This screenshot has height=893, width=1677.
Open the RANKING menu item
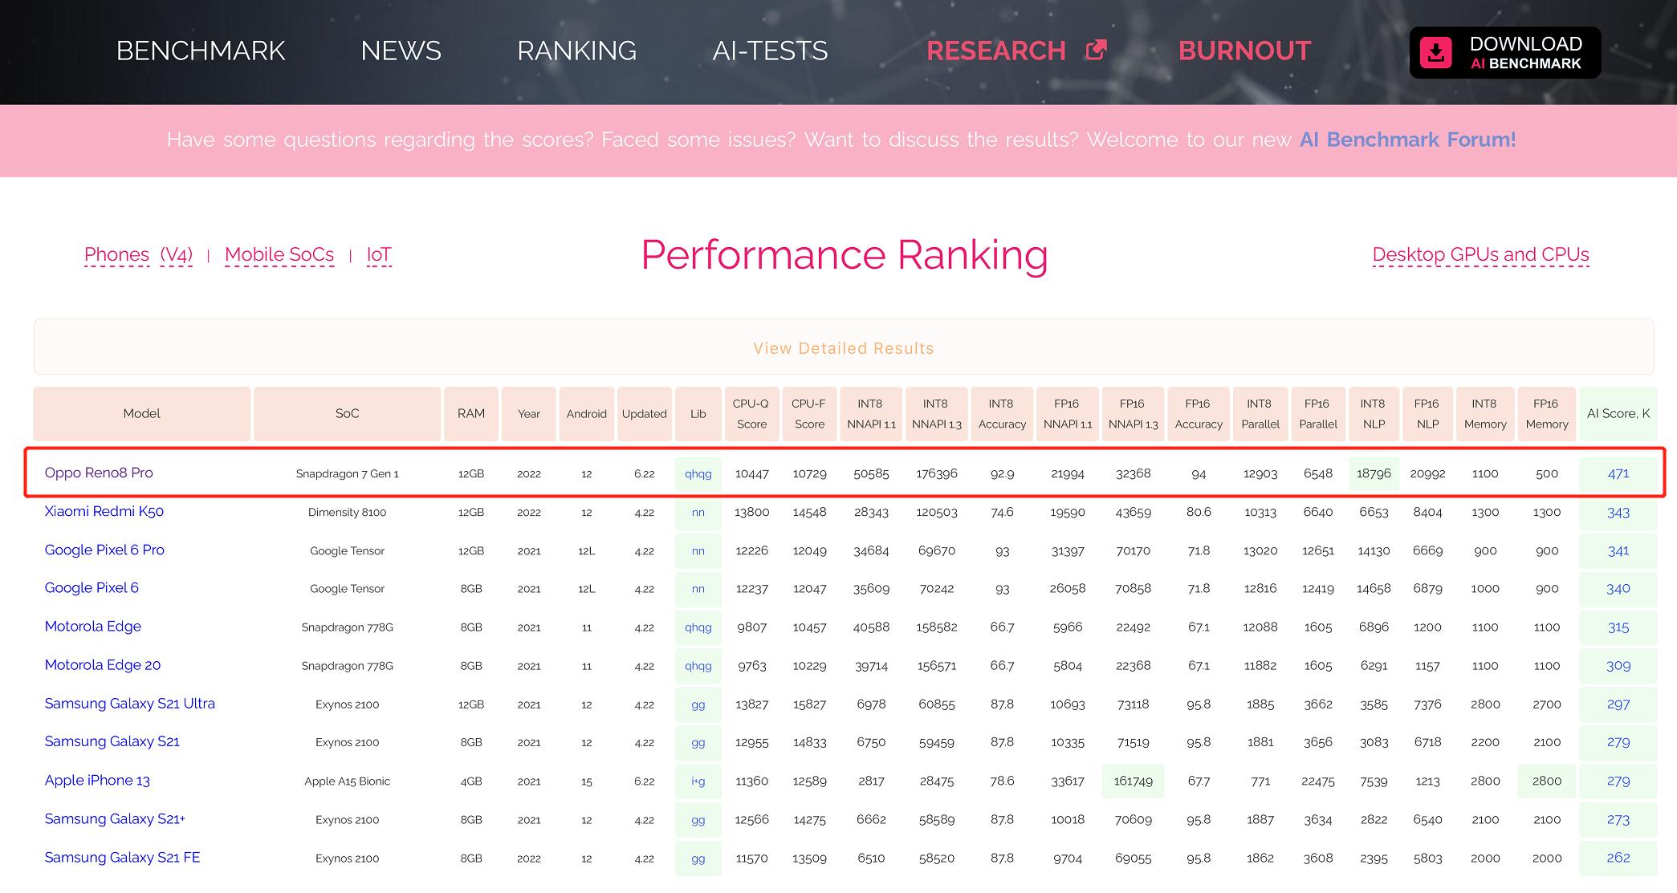click(576, 51)
